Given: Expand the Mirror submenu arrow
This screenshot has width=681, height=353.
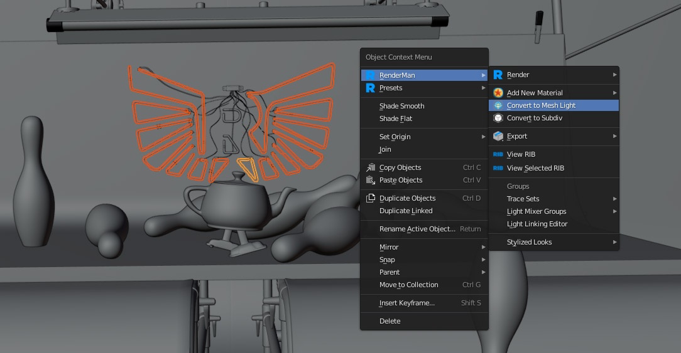Looking at the screenshot, I should 483,247.
